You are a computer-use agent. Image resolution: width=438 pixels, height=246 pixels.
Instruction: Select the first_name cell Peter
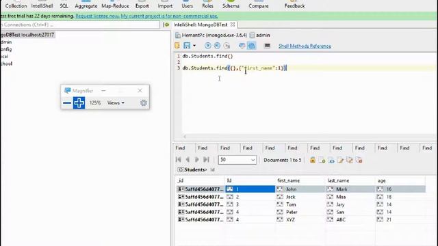coord(300,213)
